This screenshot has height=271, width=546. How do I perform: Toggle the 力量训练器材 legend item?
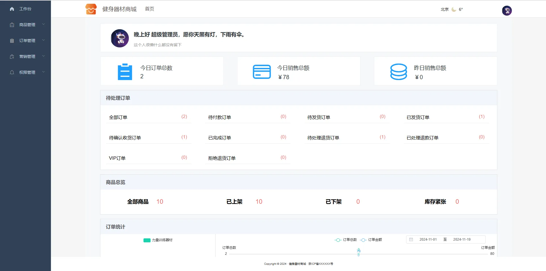[x=158, y=240]
